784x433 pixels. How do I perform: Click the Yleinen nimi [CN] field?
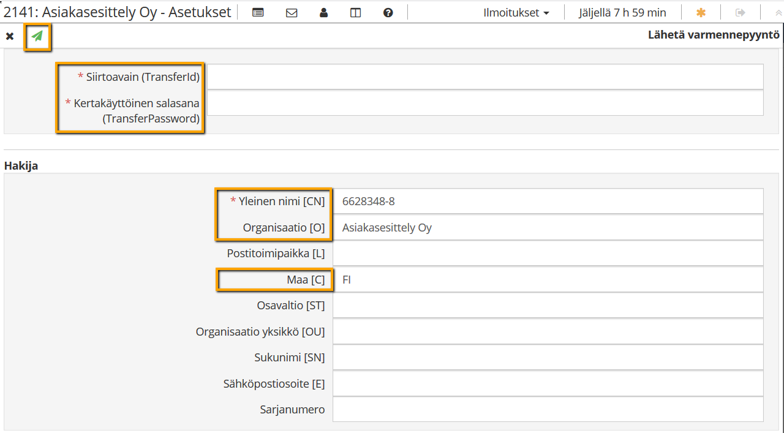click(548, 201)
